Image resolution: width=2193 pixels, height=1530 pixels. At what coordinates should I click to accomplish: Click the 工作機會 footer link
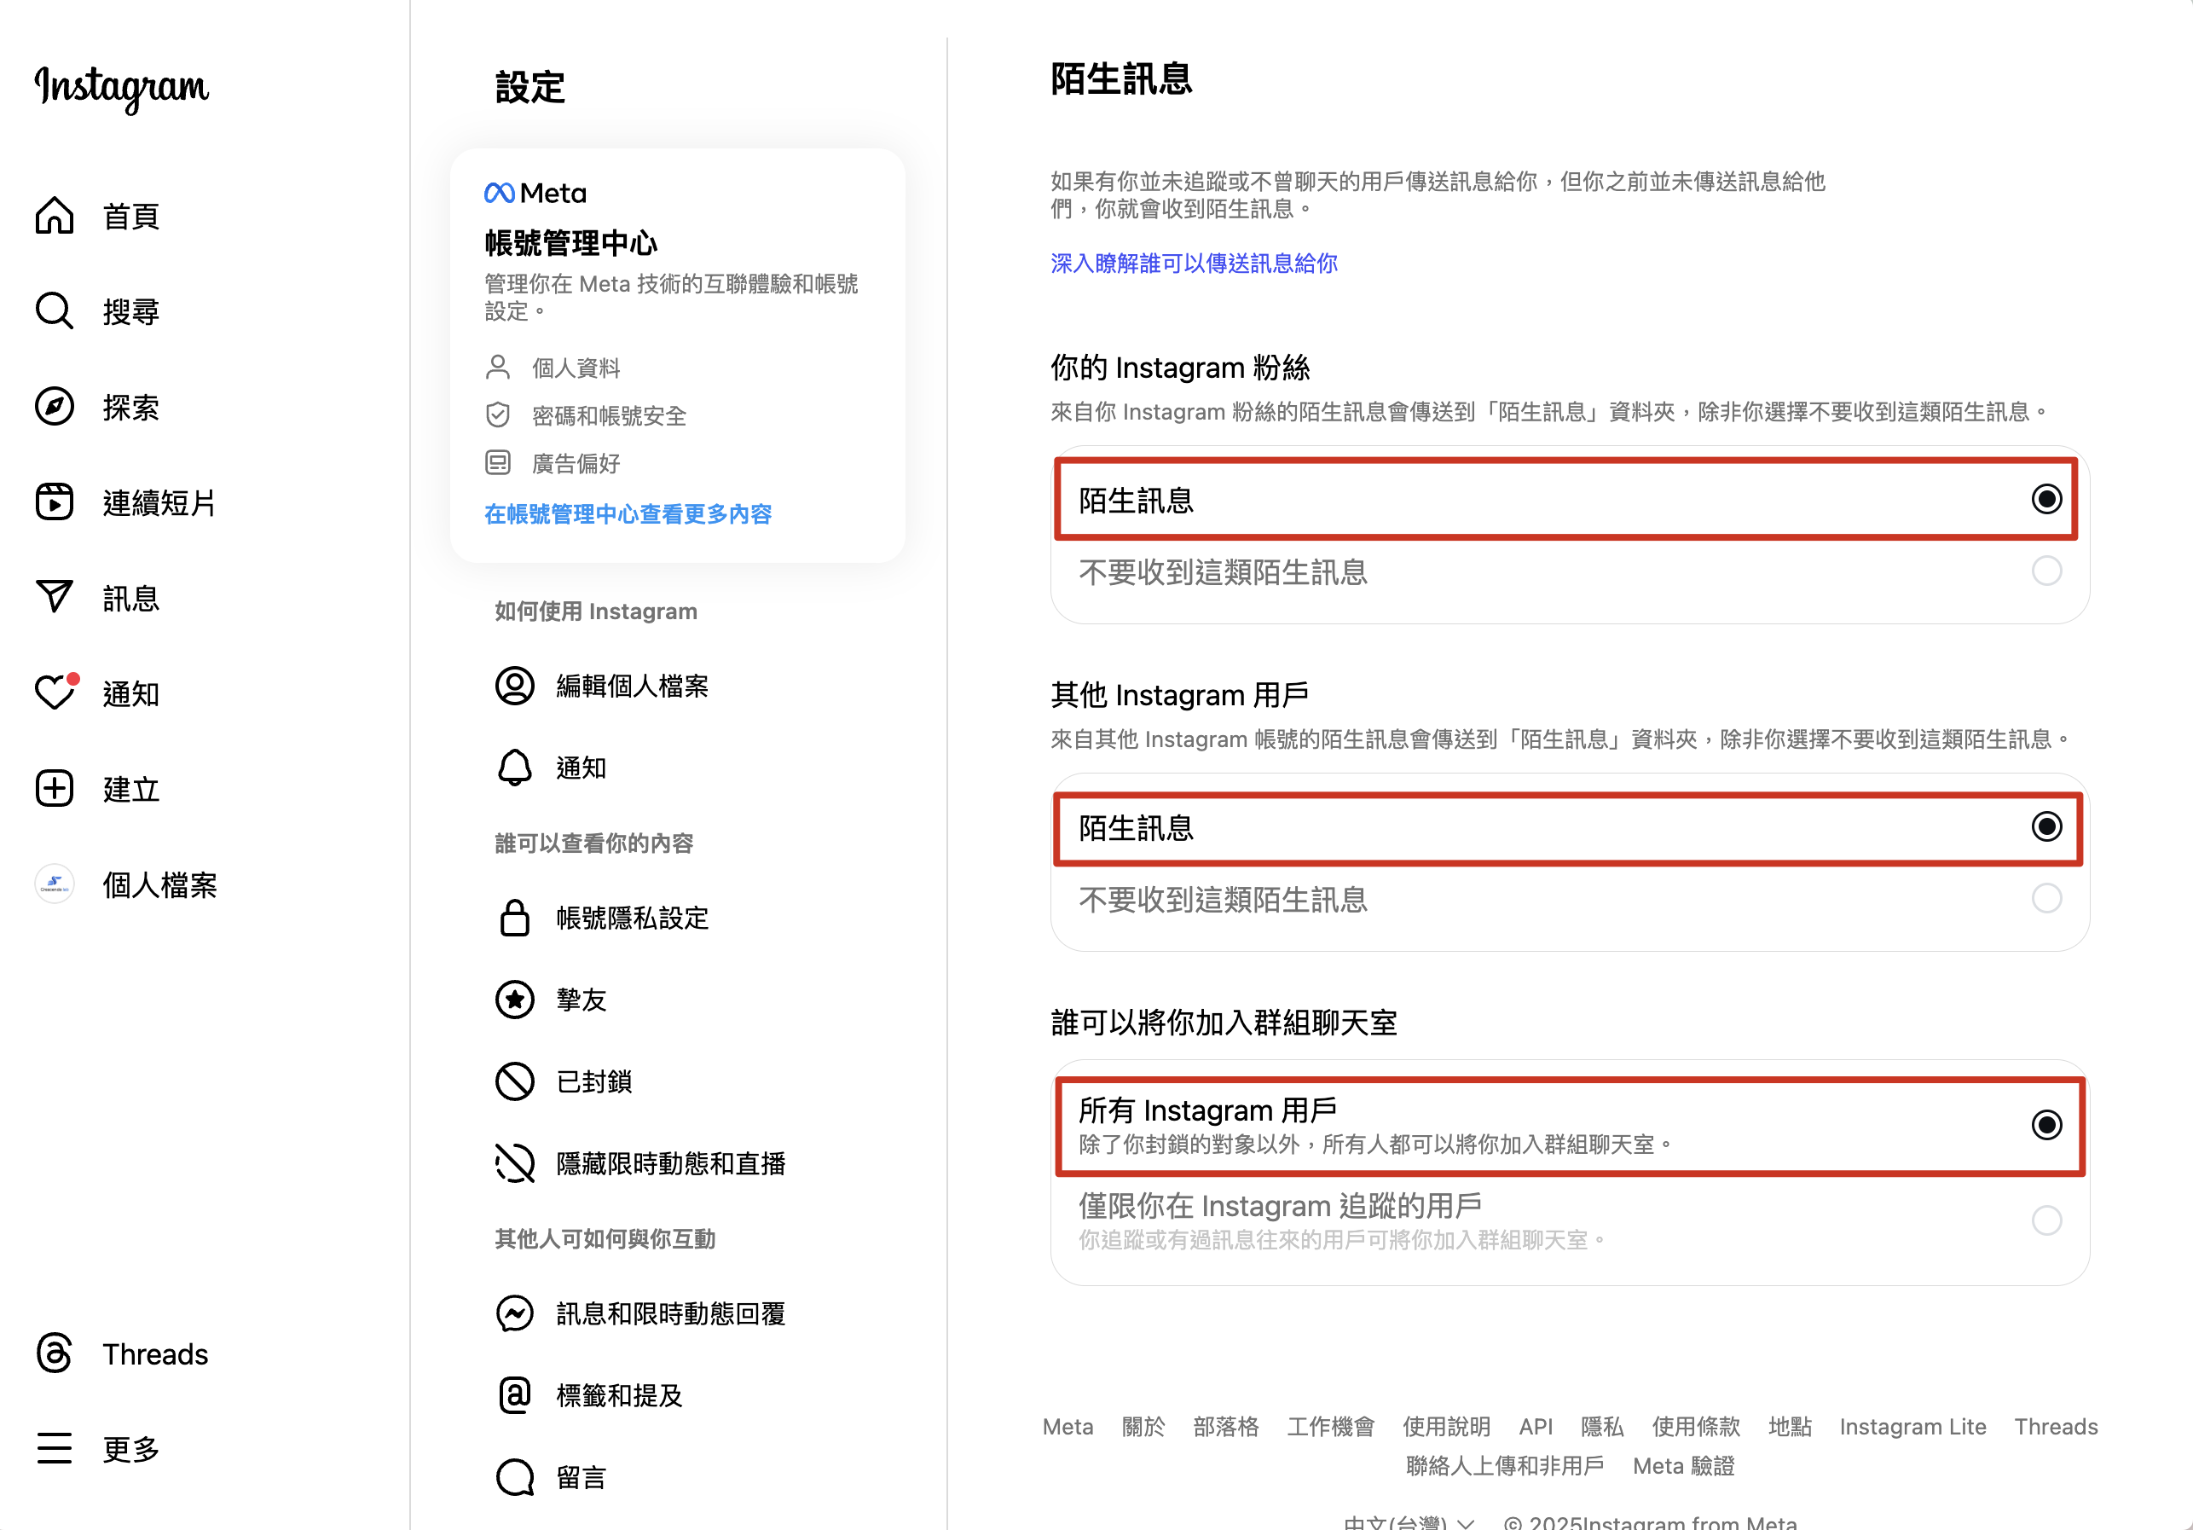click(1330, 1427)
